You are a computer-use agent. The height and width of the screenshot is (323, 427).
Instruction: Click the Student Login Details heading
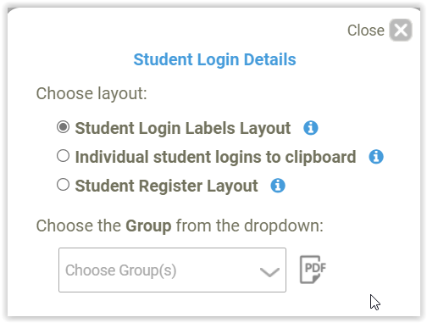[214, 59]
